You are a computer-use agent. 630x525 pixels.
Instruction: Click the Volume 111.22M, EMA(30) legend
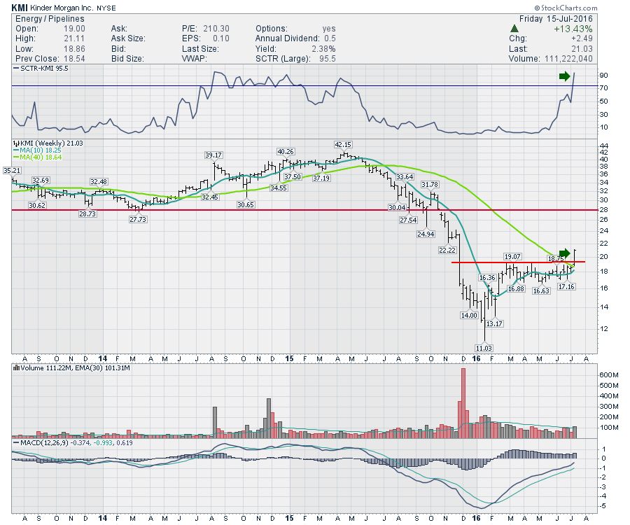71,368
